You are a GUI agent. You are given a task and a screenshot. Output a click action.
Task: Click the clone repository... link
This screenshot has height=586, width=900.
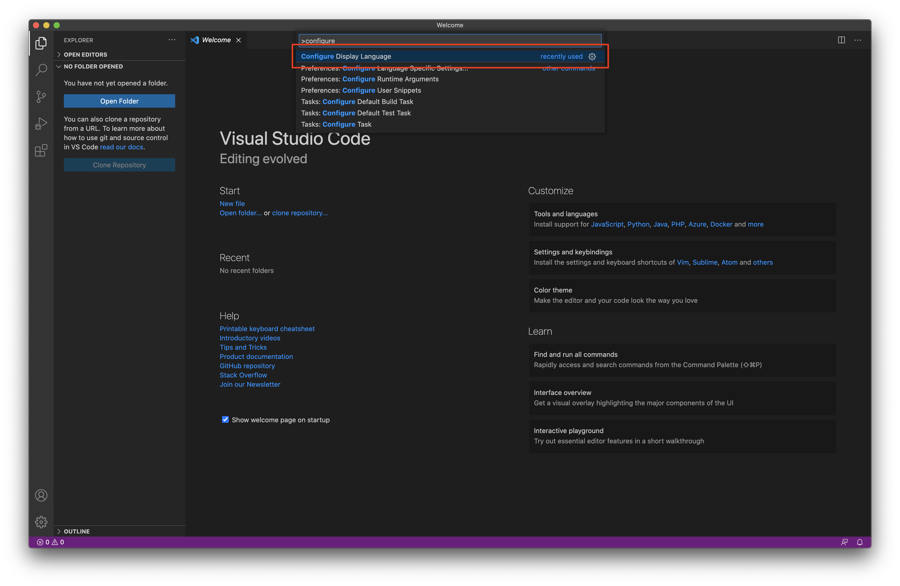coord(300,213)
